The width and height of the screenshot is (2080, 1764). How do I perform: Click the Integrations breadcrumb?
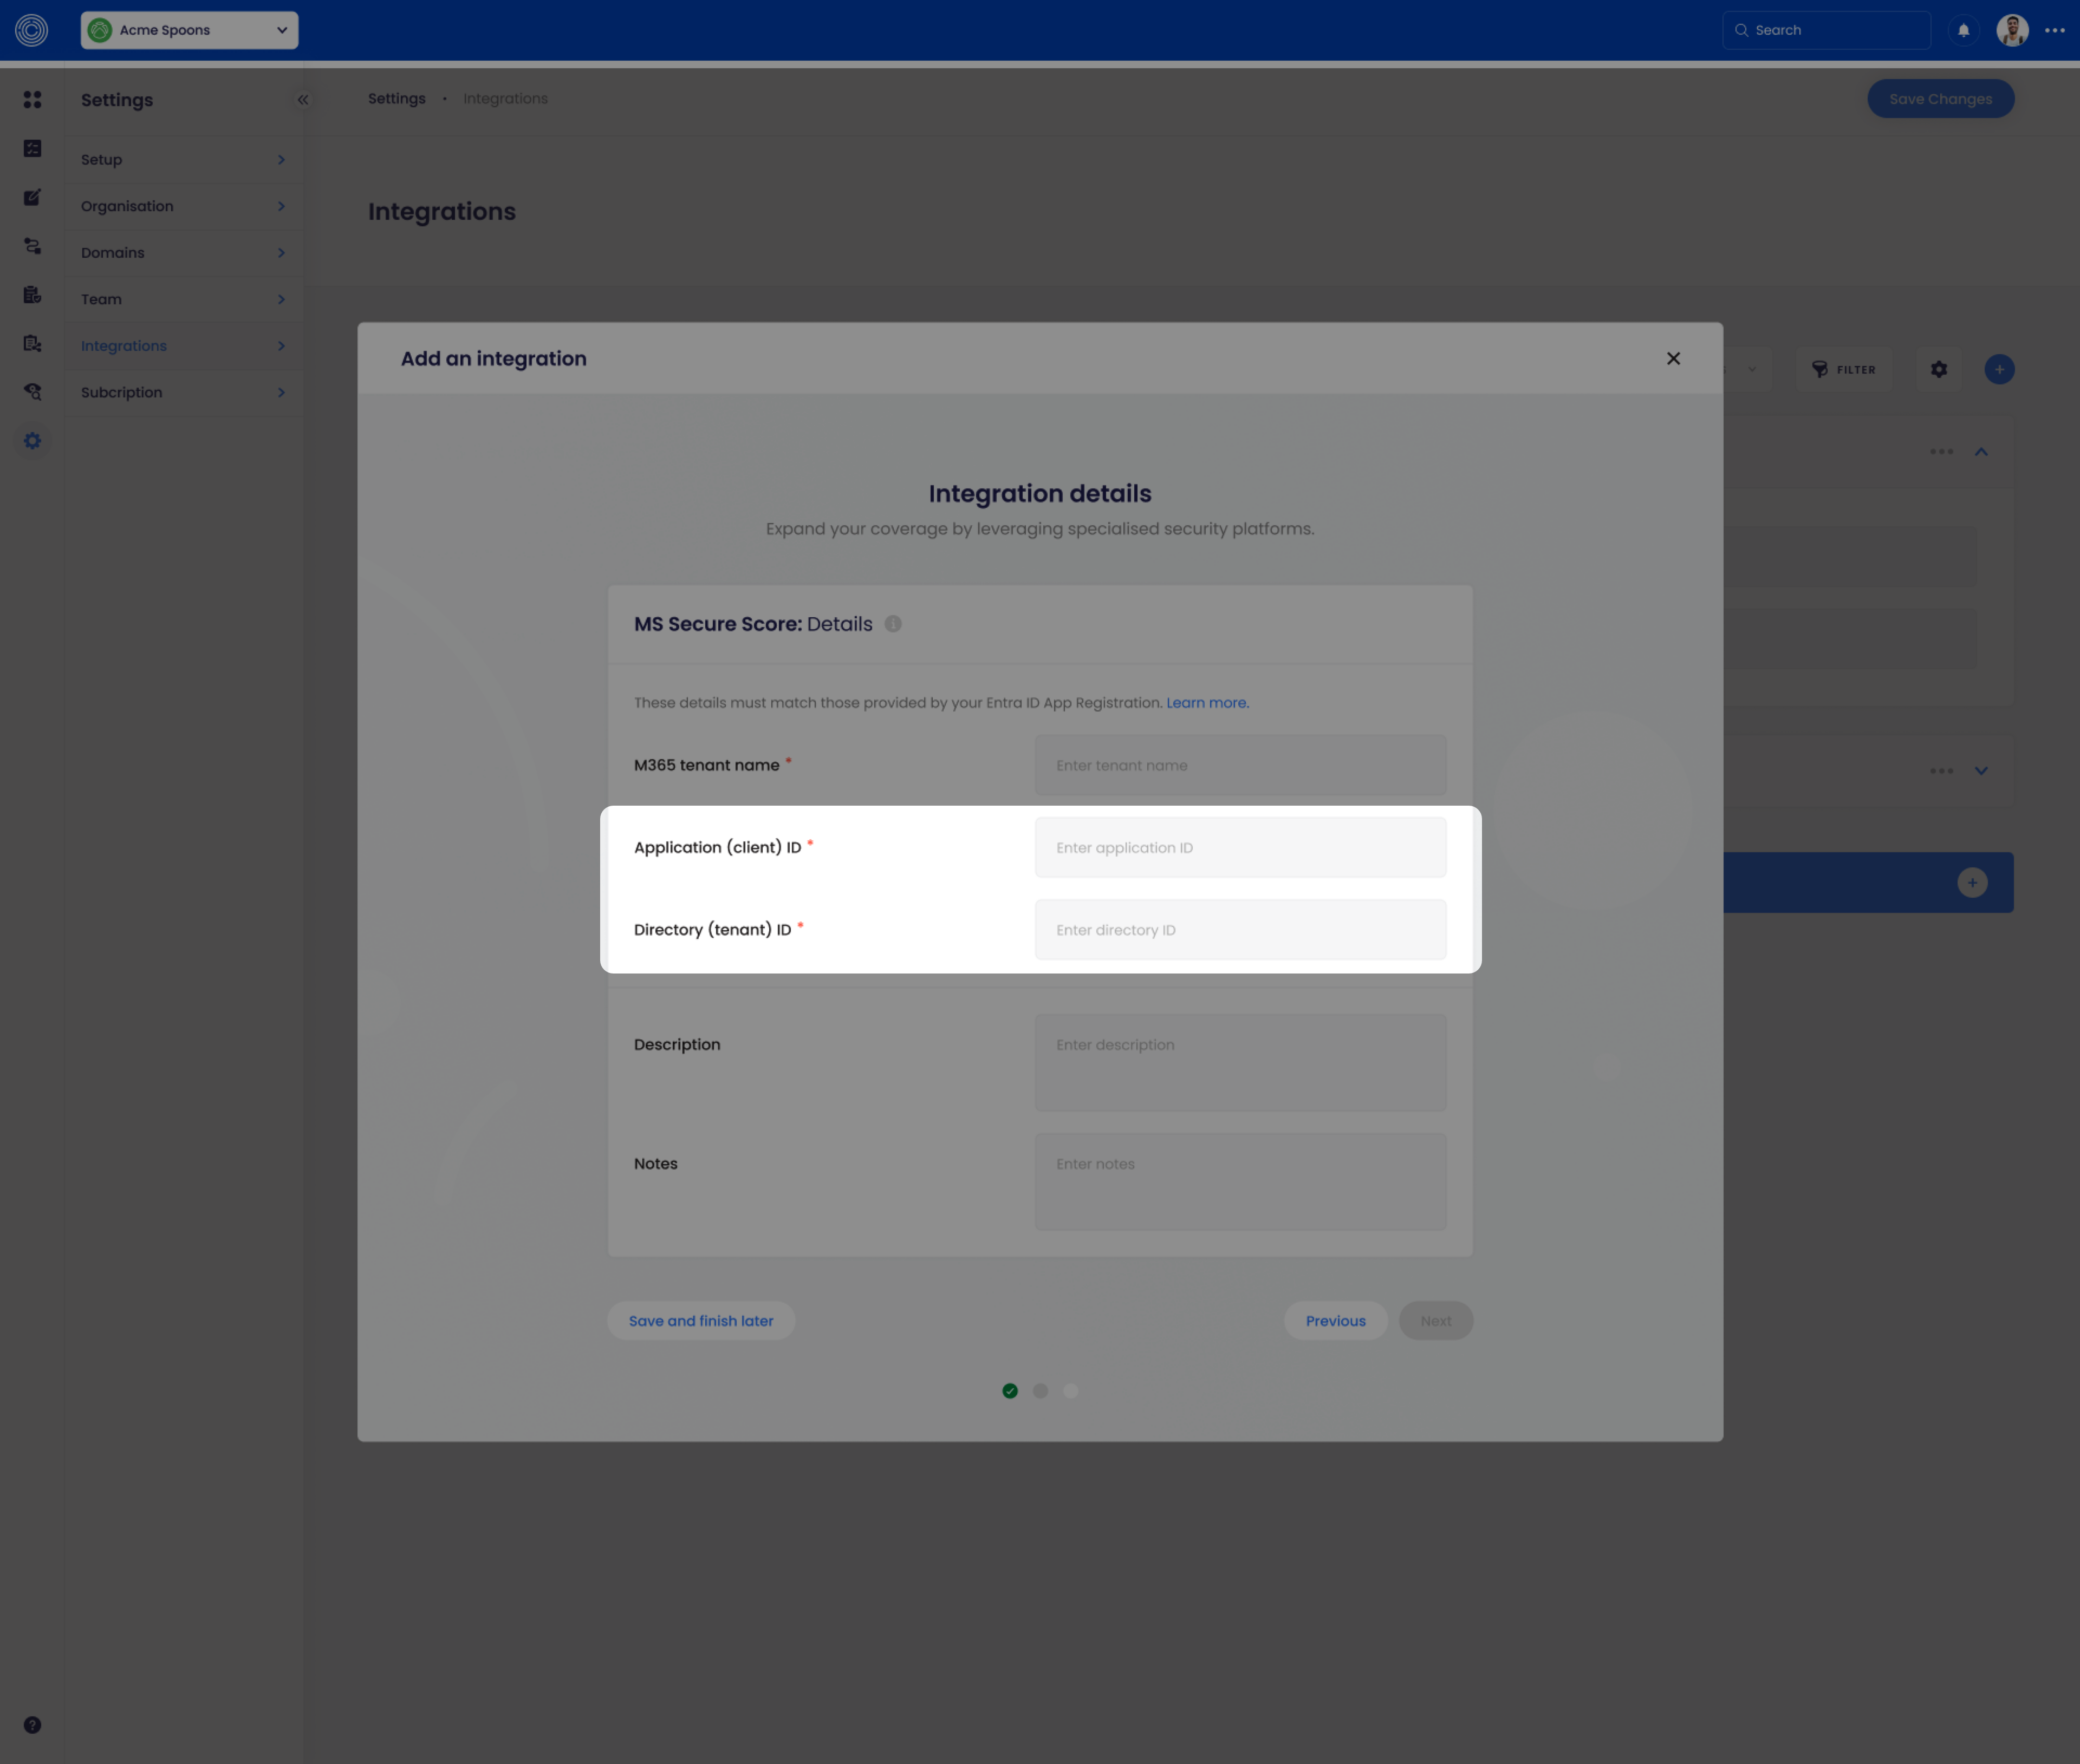pos(505,98)
